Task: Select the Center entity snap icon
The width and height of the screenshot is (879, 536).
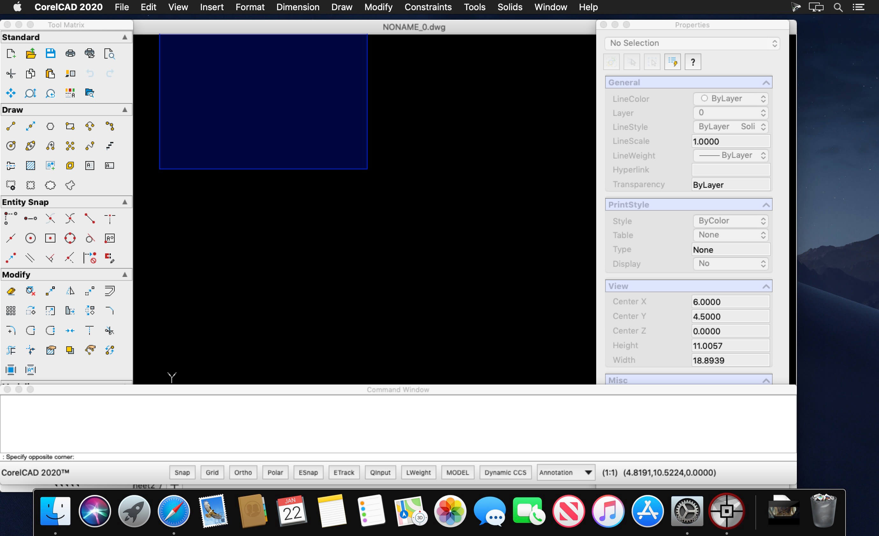Action: [x=31, y=238]
